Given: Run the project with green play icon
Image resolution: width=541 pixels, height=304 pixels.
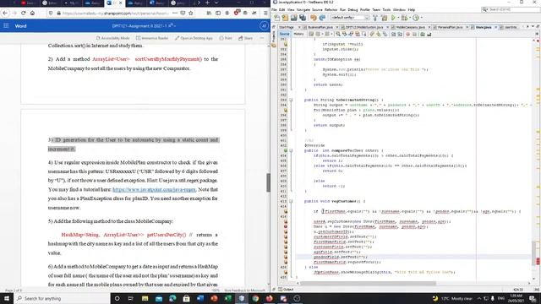Looking at the screenshot, I should coord(393,18).
